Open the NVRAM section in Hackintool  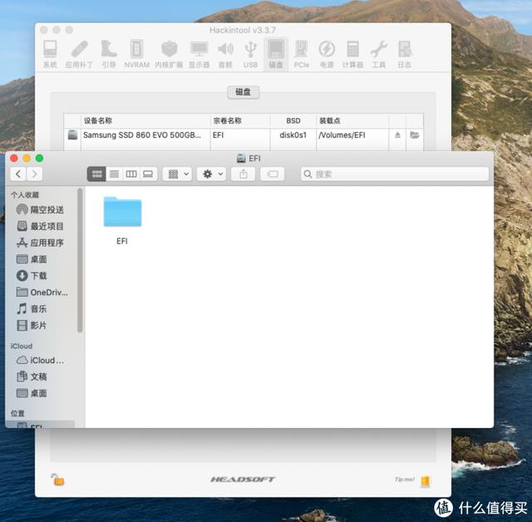(x=136, y=54)
